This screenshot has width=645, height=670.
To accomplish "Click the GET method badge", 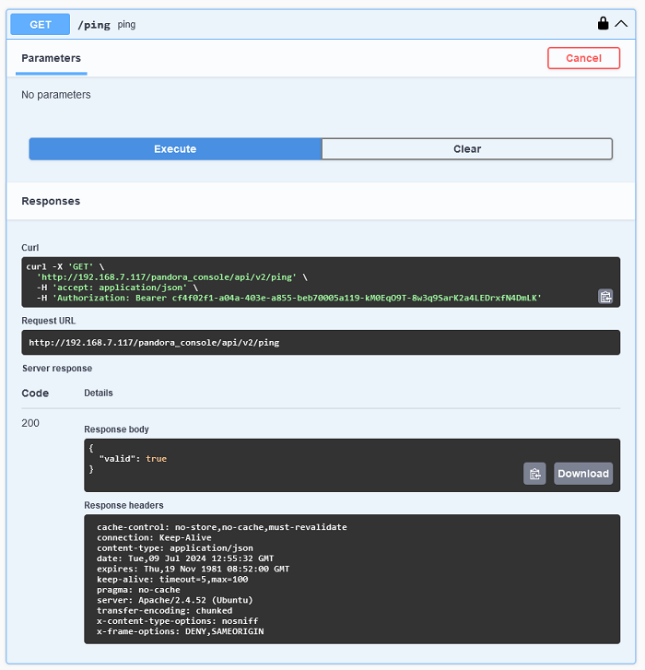I will tap(41, 24).
